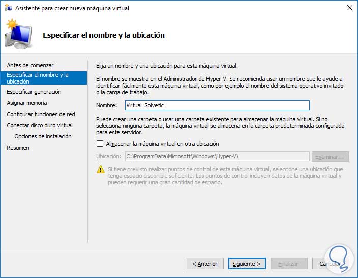Close the new virtual machine wizard window

pos(349,8)
